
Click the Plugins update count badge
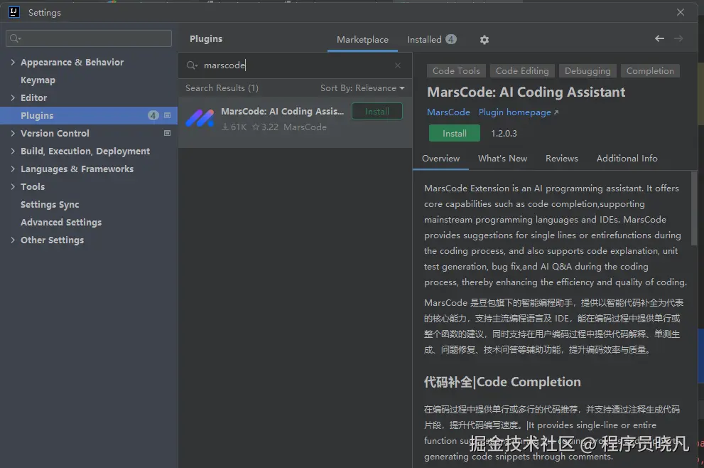coord(153,115)
